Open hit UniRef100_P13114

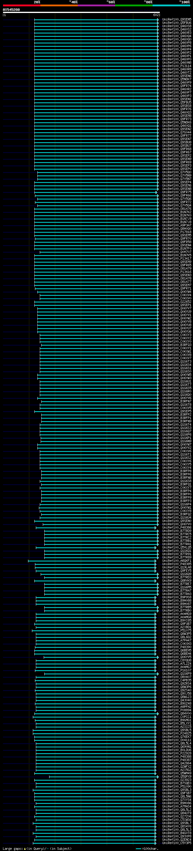pos(176,66)
